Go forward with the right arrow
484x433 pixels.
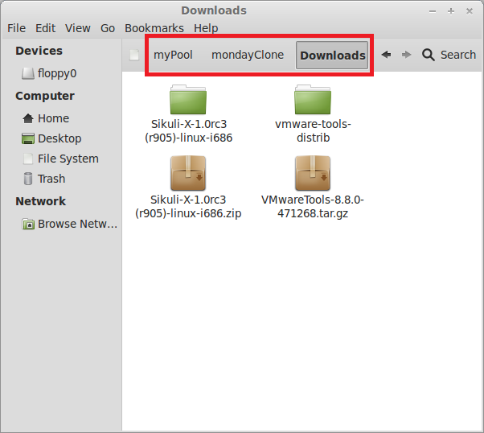(407, 55)
